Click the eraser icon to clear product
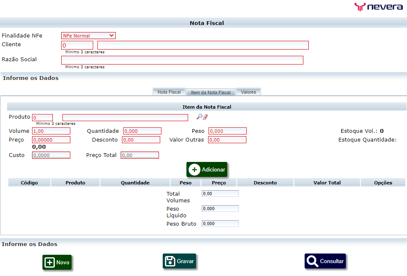This screenshot has width=407, height=276. click(x=205, y=117)
